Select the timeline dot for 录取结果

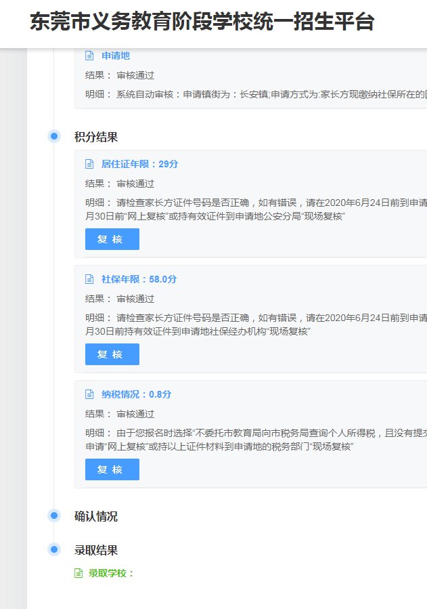tap(54, 549)
